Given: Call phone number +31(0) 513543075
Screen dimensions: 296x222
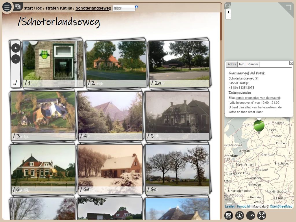Looking at the screenshot, I should click(x=241, y=88).
